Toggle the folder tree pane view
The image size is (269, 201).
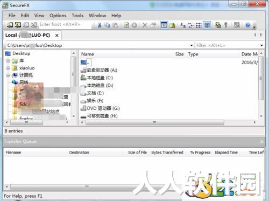coord(164,25)
